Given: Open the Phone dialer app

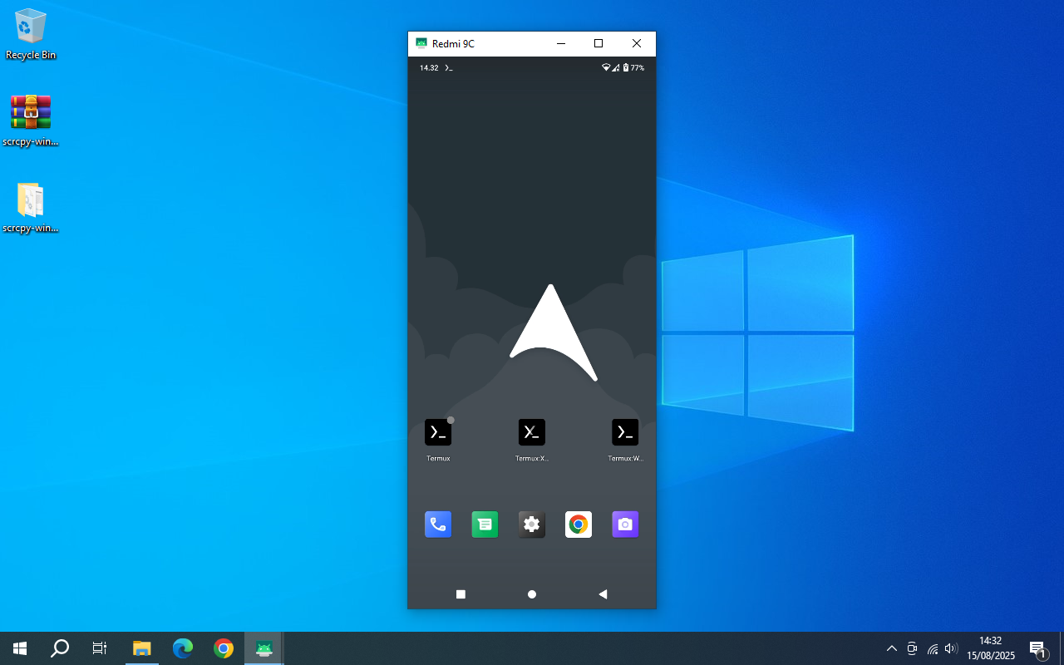Looking at the screenshot, I should point(438,525).
